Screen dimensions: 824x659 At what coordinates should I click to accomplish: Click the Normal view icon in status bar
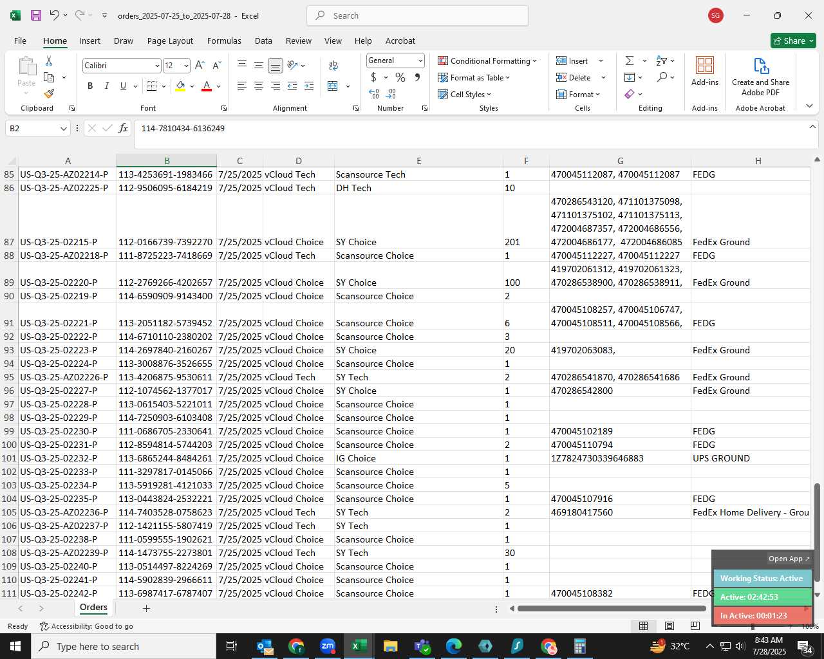pos(643,626)
